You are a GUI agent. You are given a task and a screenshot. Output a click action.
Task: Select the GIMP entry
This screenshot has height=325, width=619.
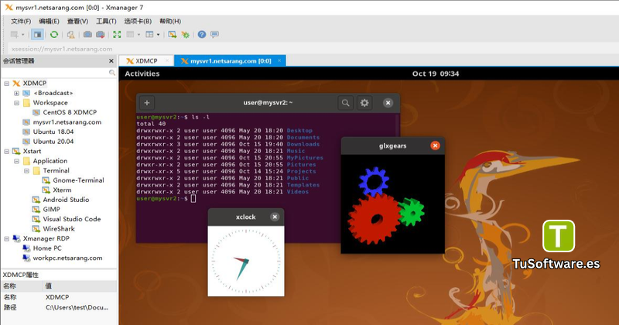(51, 209)
